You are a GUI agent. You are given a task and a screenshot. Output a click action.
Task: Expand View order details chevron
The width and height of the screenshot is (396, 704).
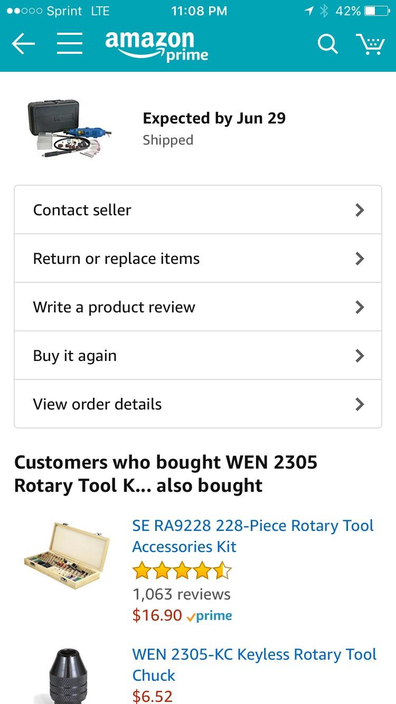point(360,404)
